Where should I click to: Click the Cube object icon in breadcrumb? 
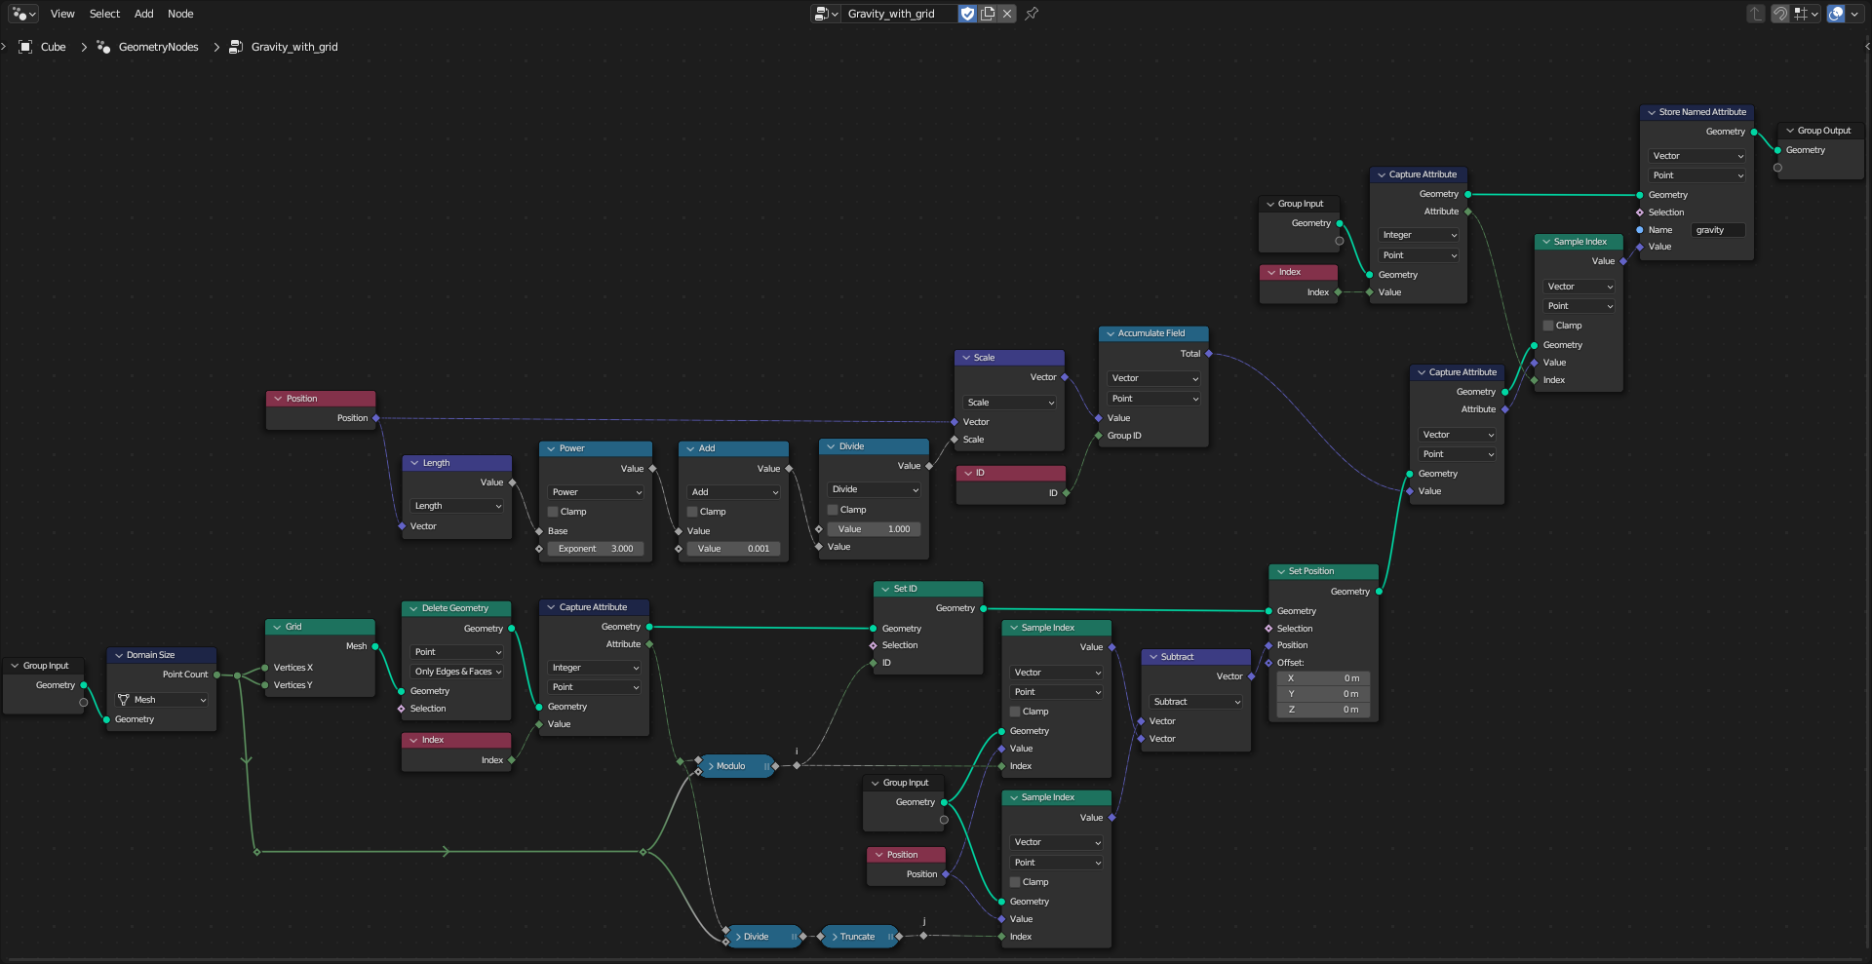(x=25, y=47)
